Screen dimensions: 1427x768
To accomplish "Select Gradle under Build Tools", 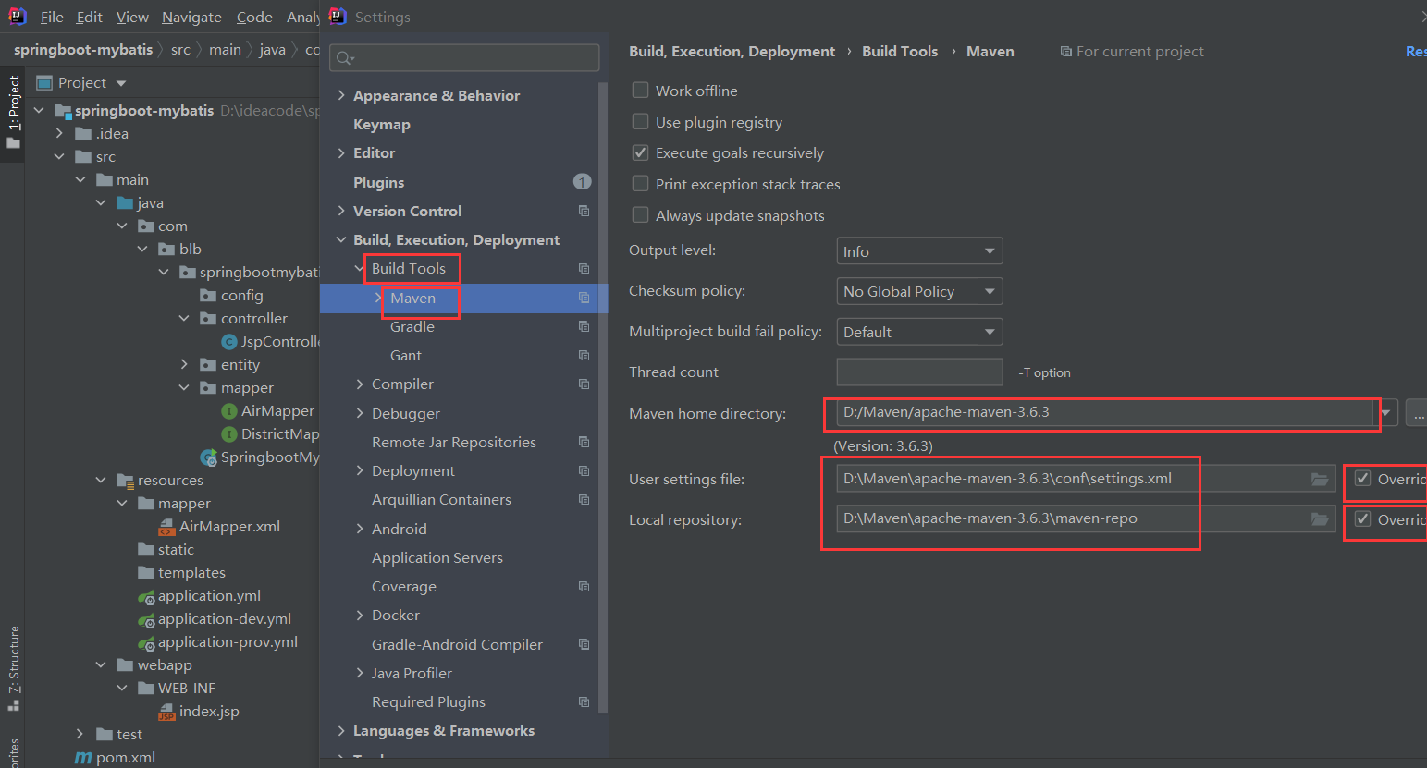I will click(x=412, y=326).
